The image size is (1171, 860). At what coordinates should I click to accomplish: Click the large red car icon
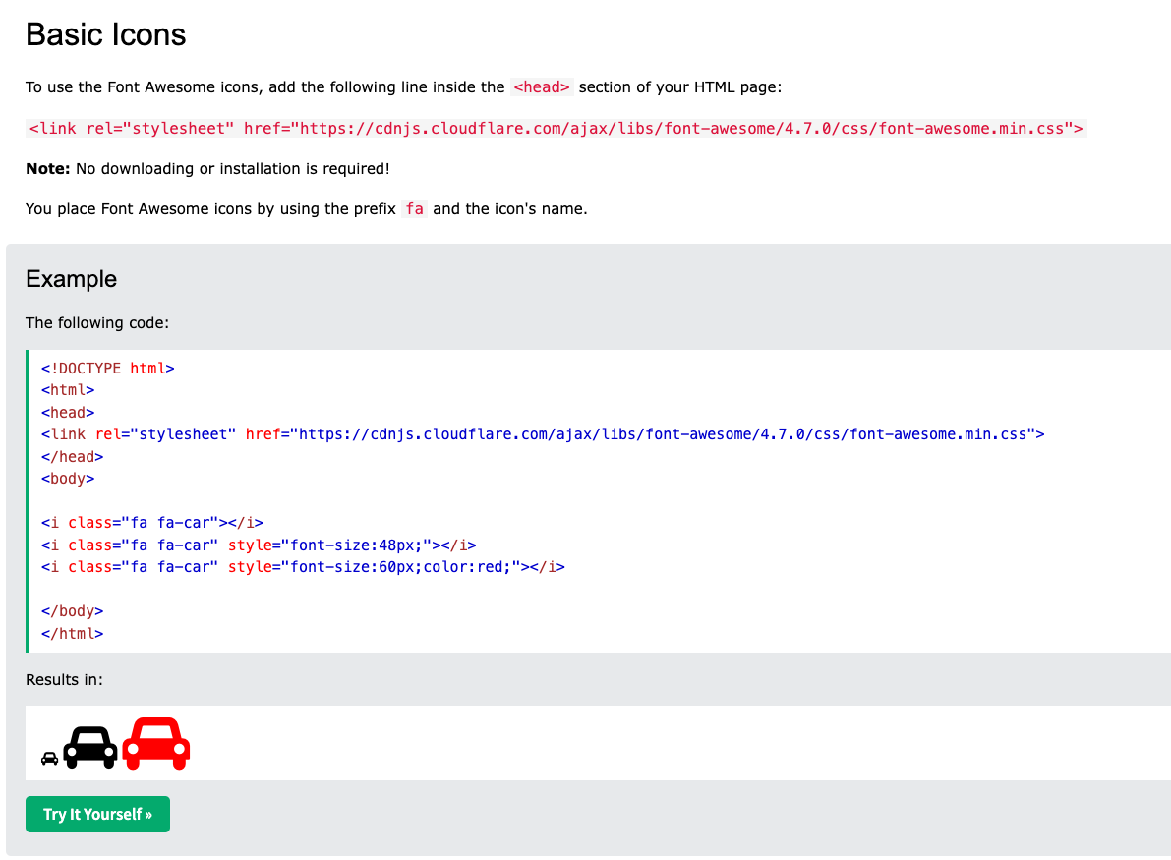click(156, 743)
